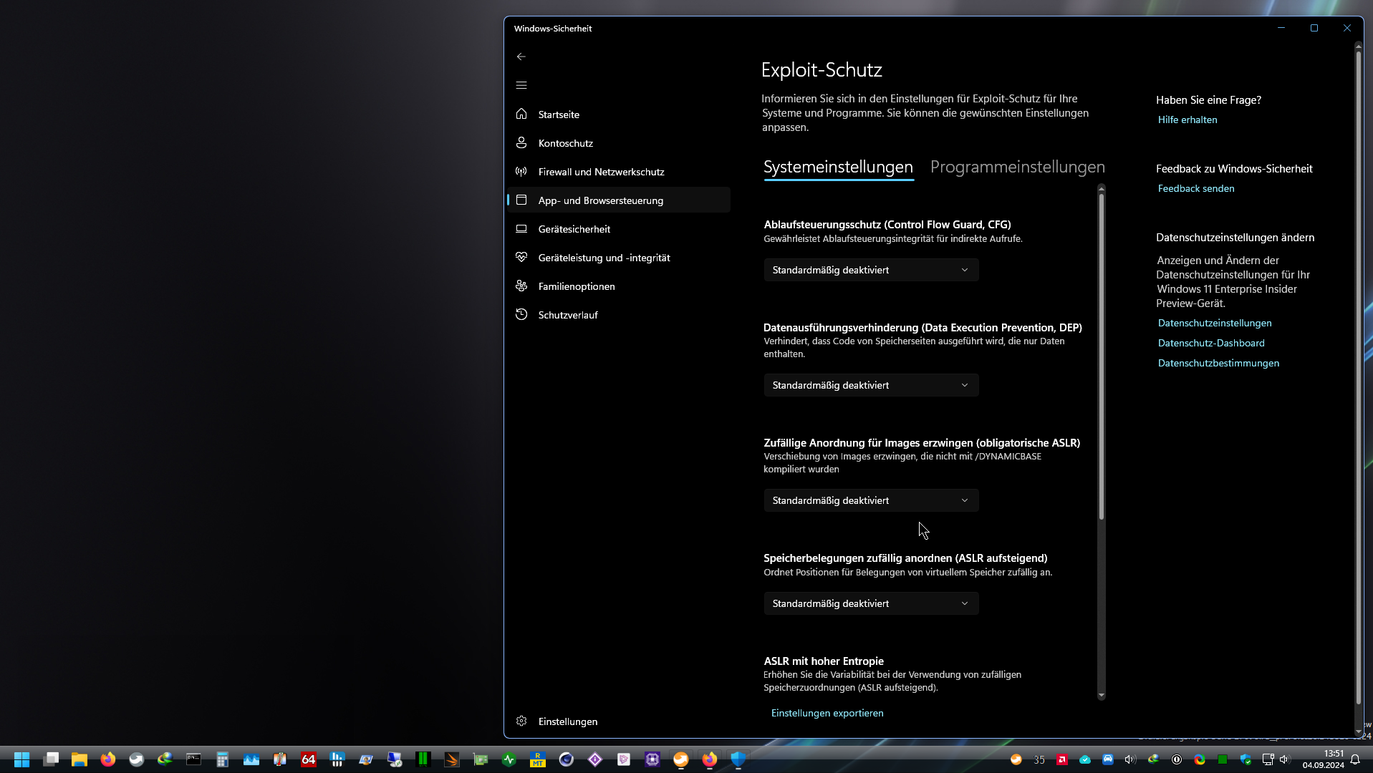
Task: Open the Datenschutzeinstellungen link
Action: click(x=1214, y=323)
